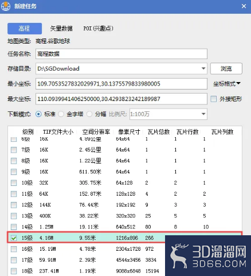Select the 分幅 download mode

click(x=89, y=114)
